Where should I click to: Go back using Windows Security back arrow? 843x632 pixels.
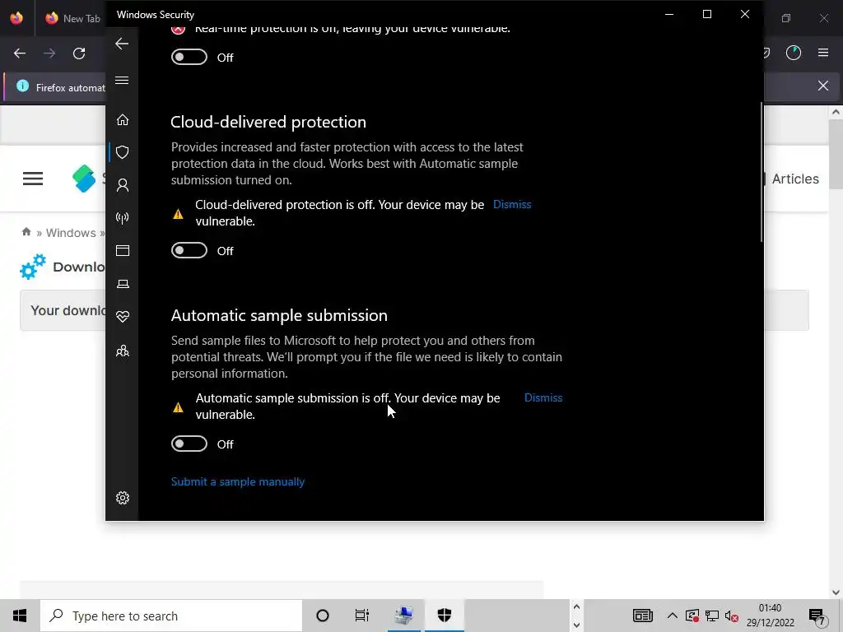tap(122, 44)
